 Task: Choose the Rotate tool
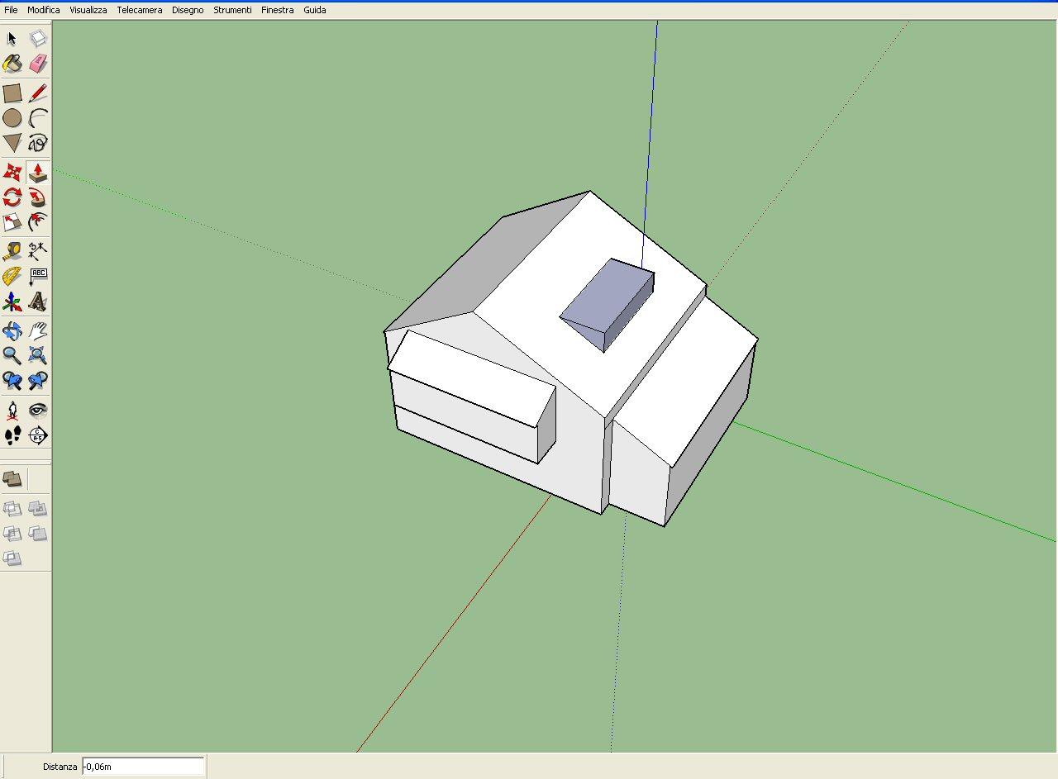(12, 197)
